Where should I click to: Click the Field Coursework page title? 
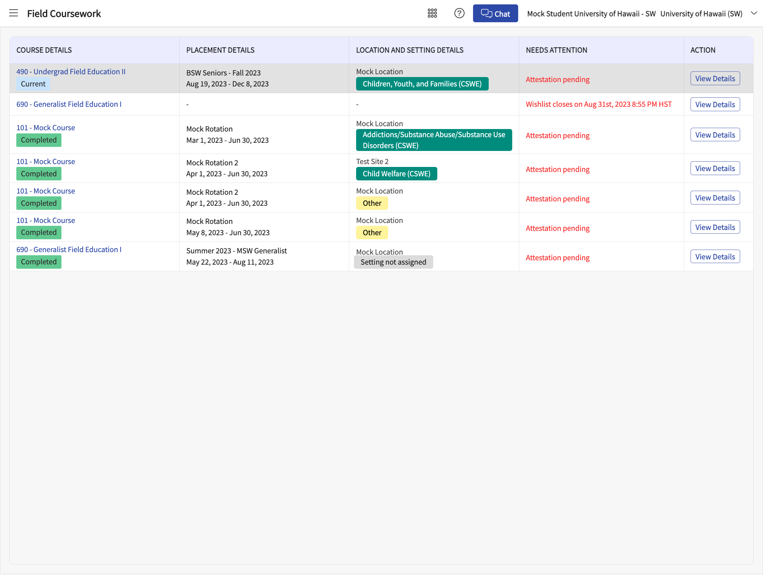64,13
